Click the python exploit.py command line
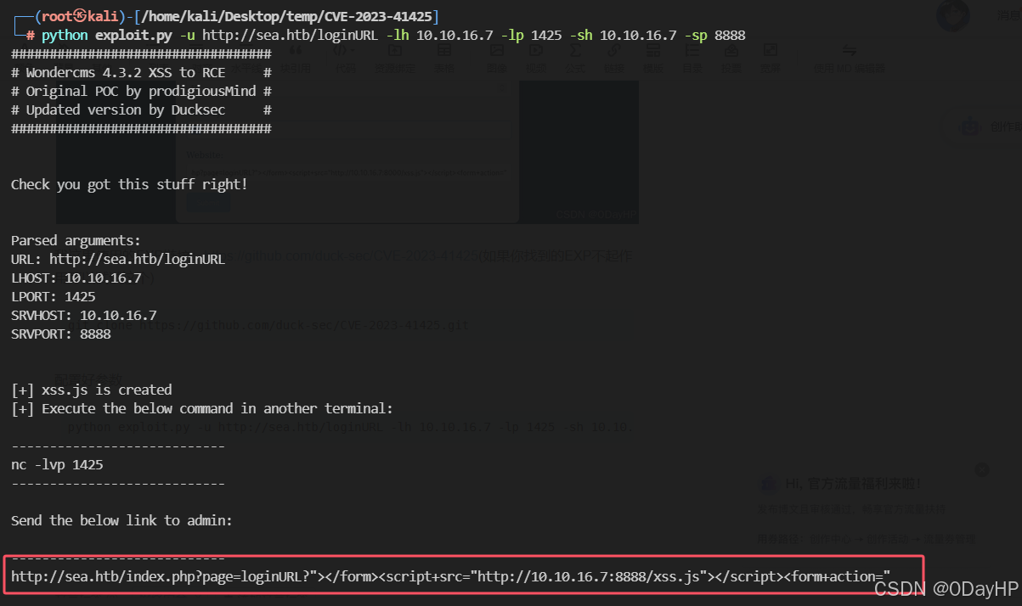Screen dimensions: 1022x606 click(x=393, y=35)
